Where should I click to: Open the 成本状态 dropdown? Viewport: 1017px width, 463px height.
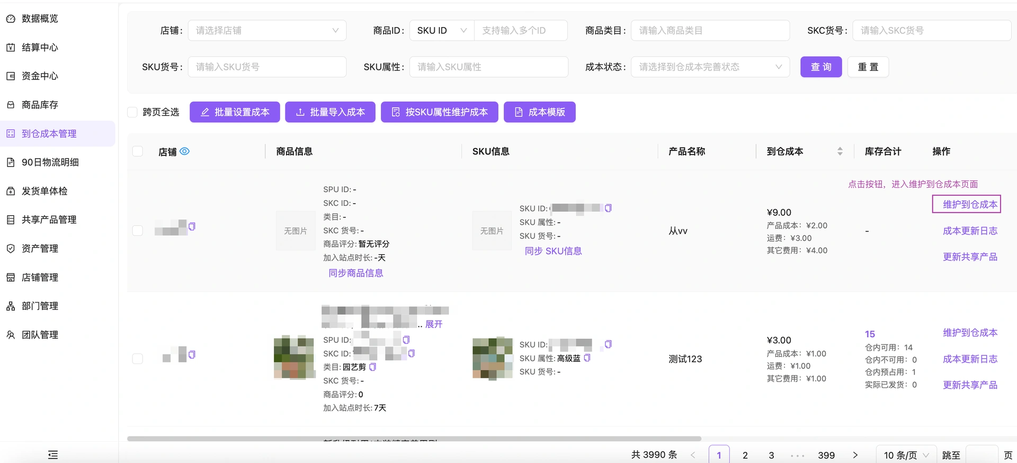(x=710, y=67)
